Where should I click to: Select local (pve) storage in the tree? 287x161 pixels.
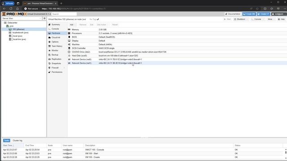17,36
